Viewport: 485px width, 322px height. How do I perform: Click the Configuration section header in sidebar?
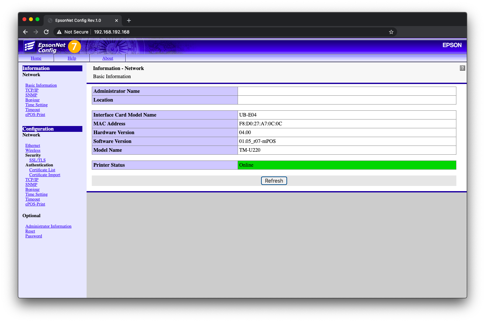[52, 129]
